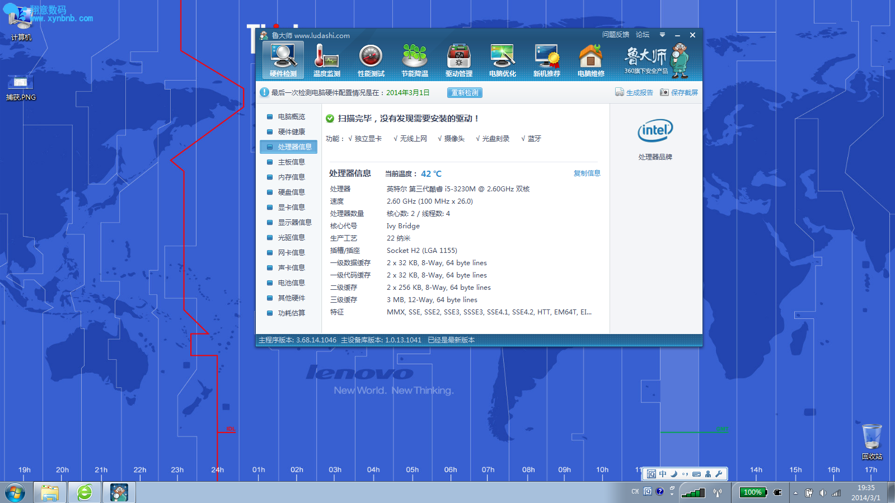Click the volume speaker tray icon
Viewport: 895px width, 503px height.
point(822,493)
